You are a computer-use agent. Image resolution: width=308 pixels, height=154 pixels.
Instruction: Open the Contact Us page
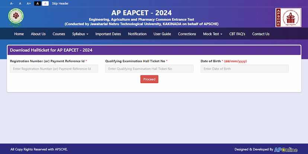click(261, 34)
